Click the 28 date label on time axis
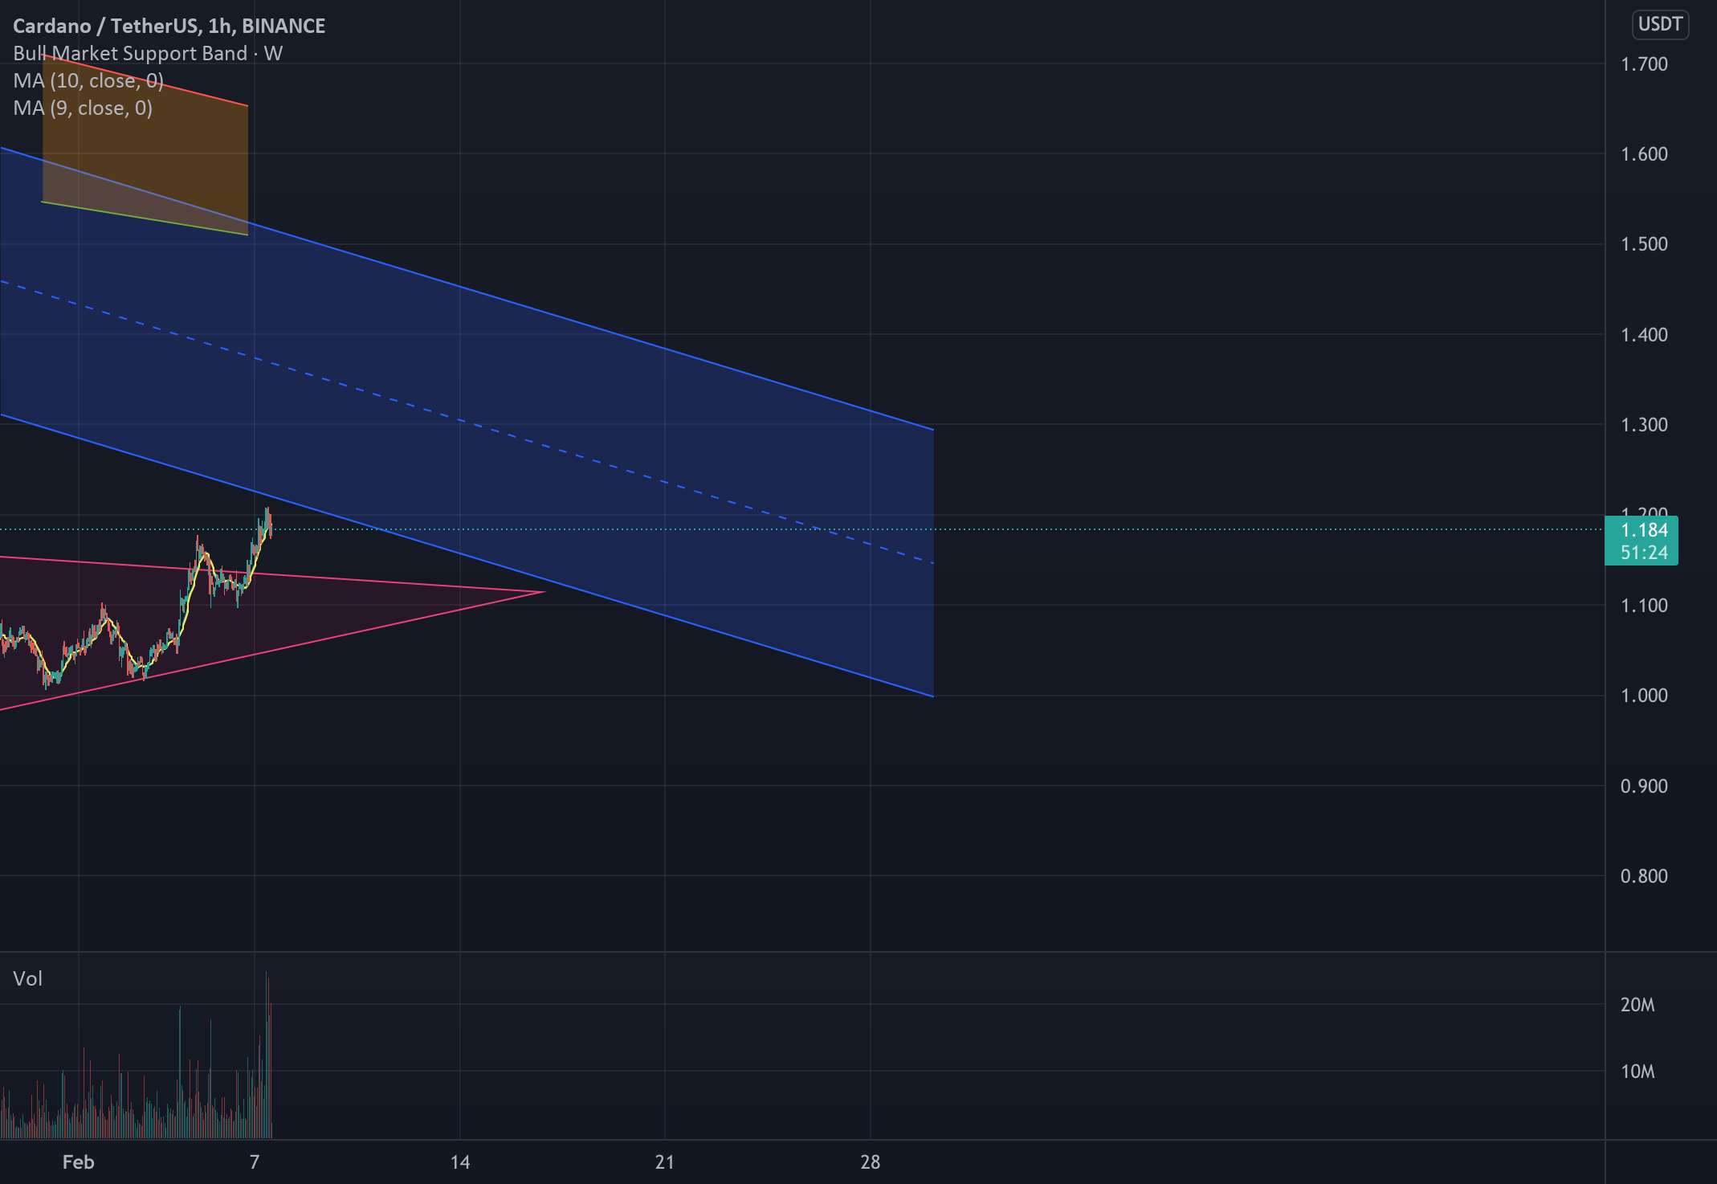 [x=870, y=1162]
